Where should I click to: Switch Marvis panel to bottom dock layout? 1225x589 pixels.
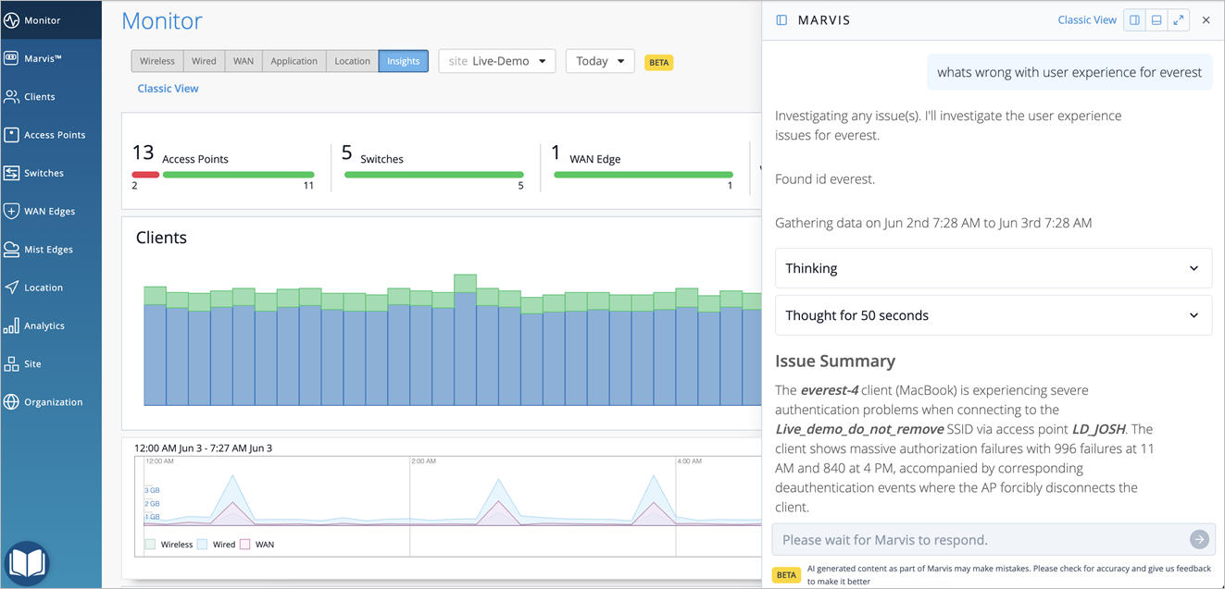1156,20
